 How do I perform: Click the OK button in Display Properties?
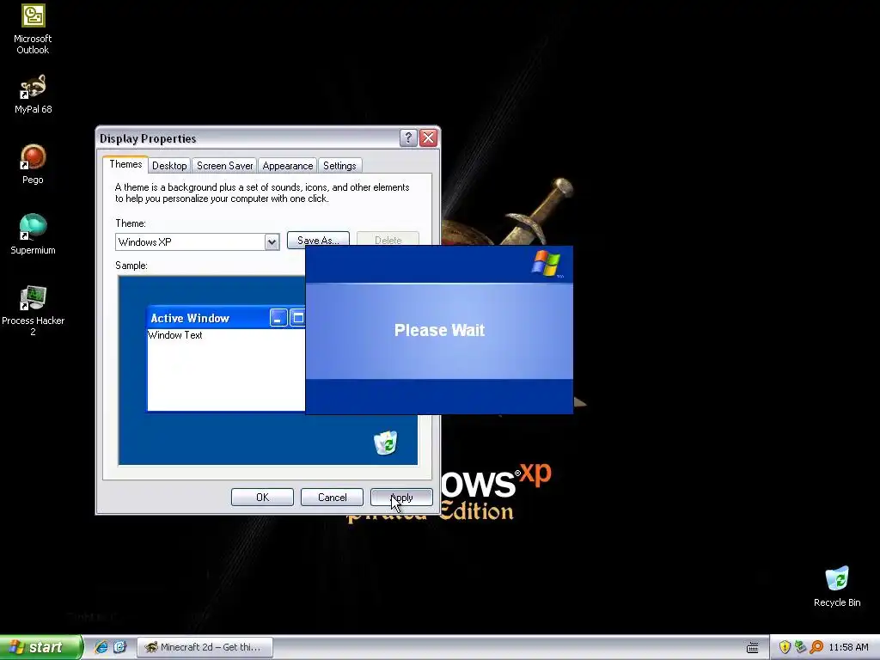point(262,498)
